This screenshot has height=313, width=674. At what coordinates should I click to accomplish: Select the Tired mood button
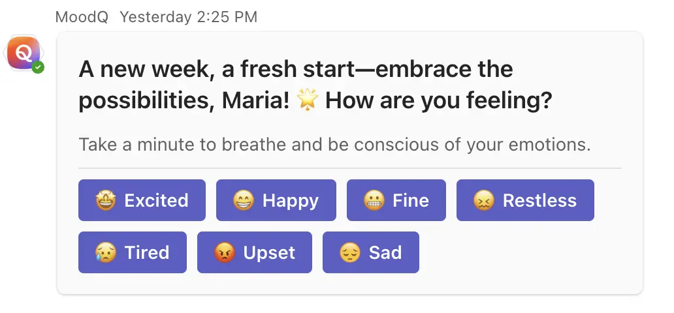133,252
